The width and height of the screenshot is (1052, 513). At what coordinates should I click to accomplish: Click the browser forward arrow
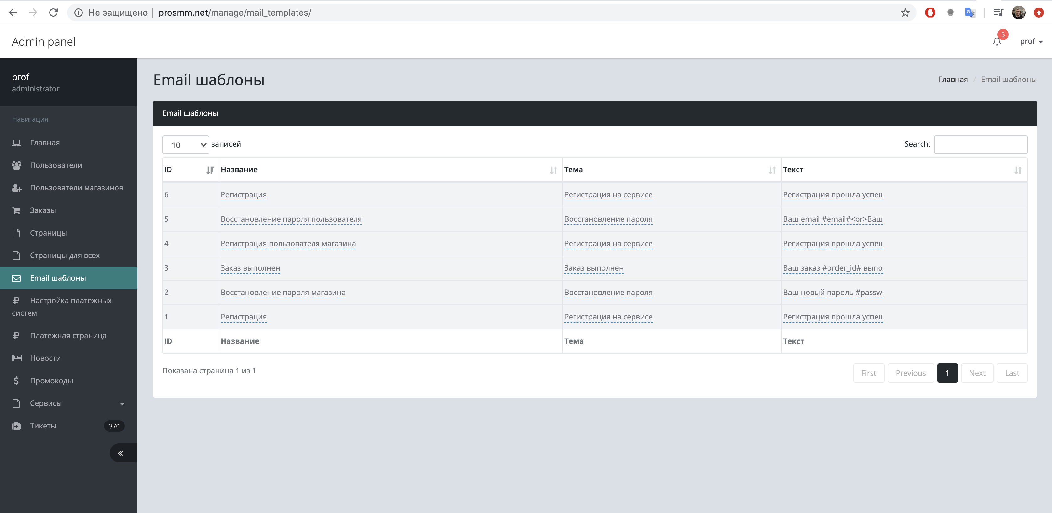33,13
